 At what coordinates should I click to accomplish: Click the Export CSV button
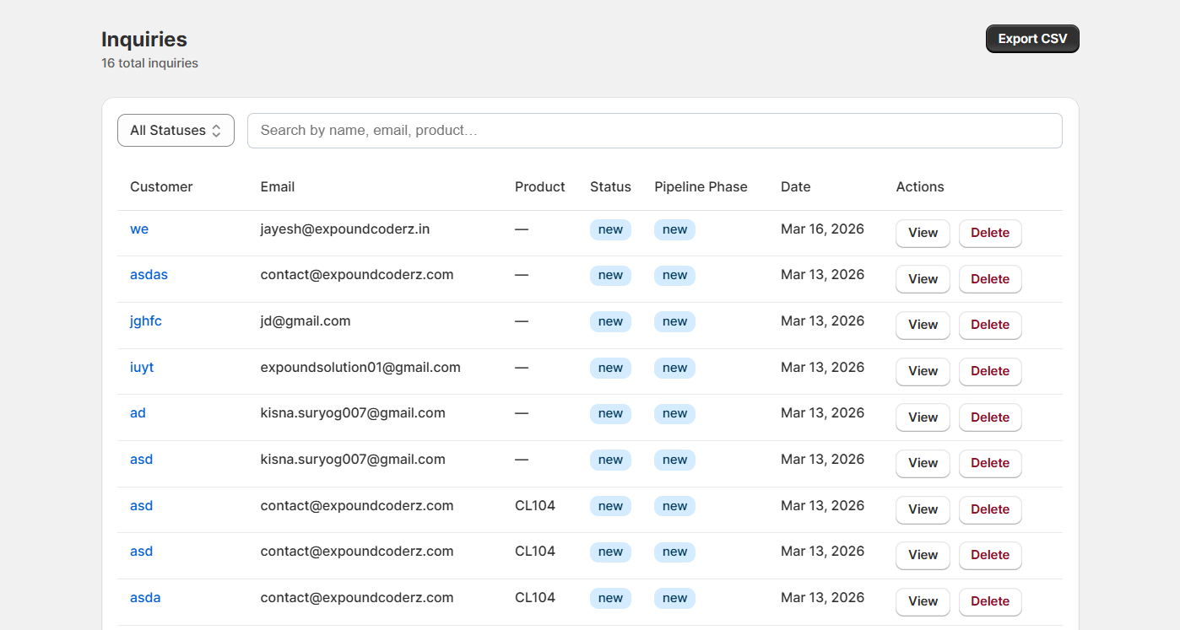tap(1031, 39)
